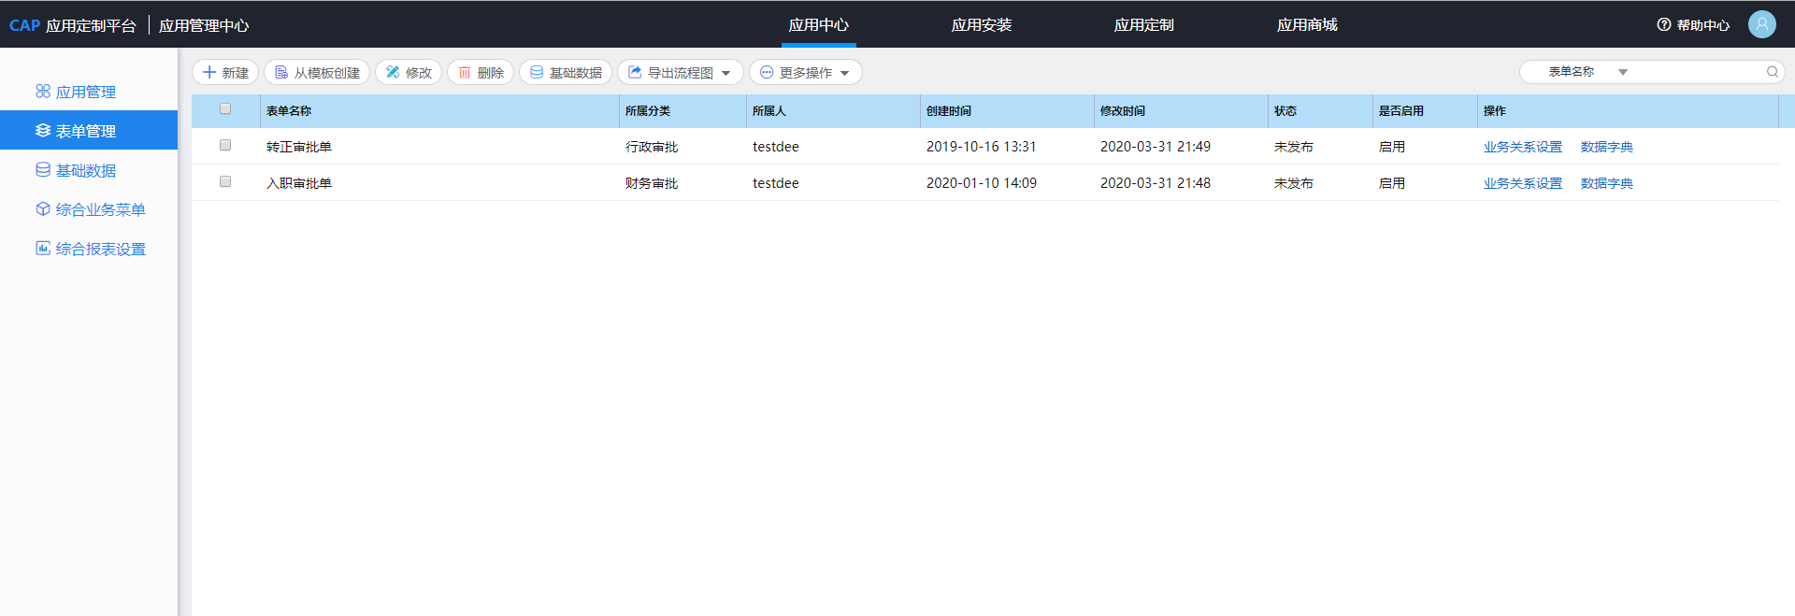Click the 行政审批 category cell
Screen dimensions: 1795x616
pos(652,147)
